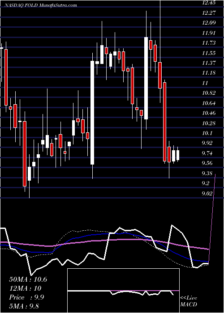Select the 11 price axis label
Image resolution: width=224 pixels, height=313 pixels.
[205, 83]
